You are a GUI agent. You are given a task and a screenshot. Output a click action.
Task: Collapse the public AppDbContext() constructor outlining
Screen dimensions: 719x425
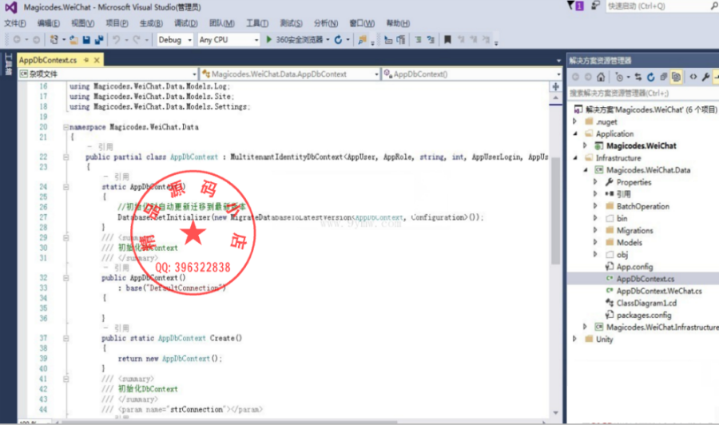[66, 278]
